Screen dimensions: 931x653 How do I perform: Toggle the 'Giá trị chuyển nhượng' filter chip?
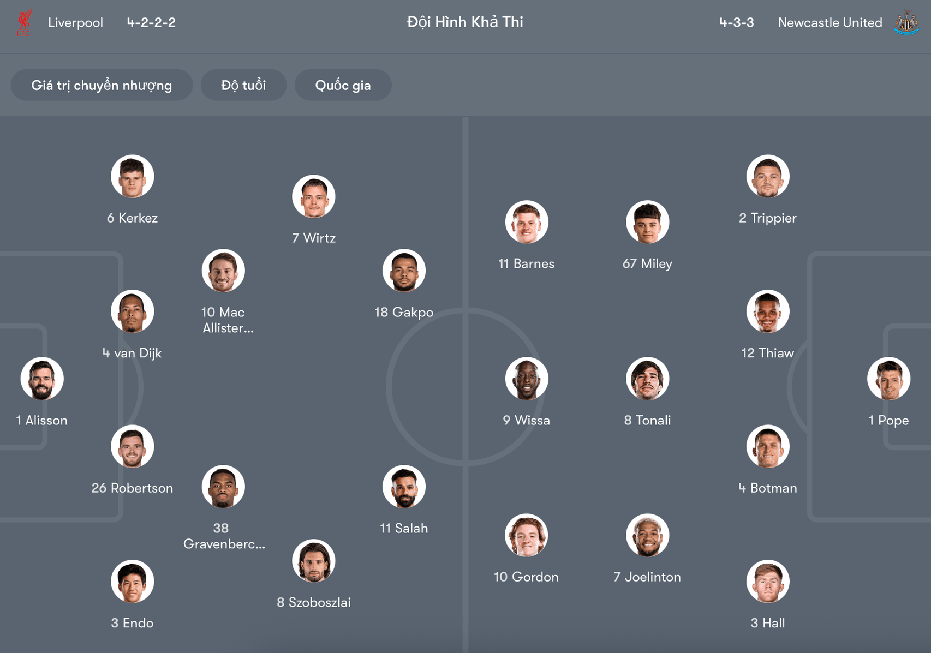[102, 85]
